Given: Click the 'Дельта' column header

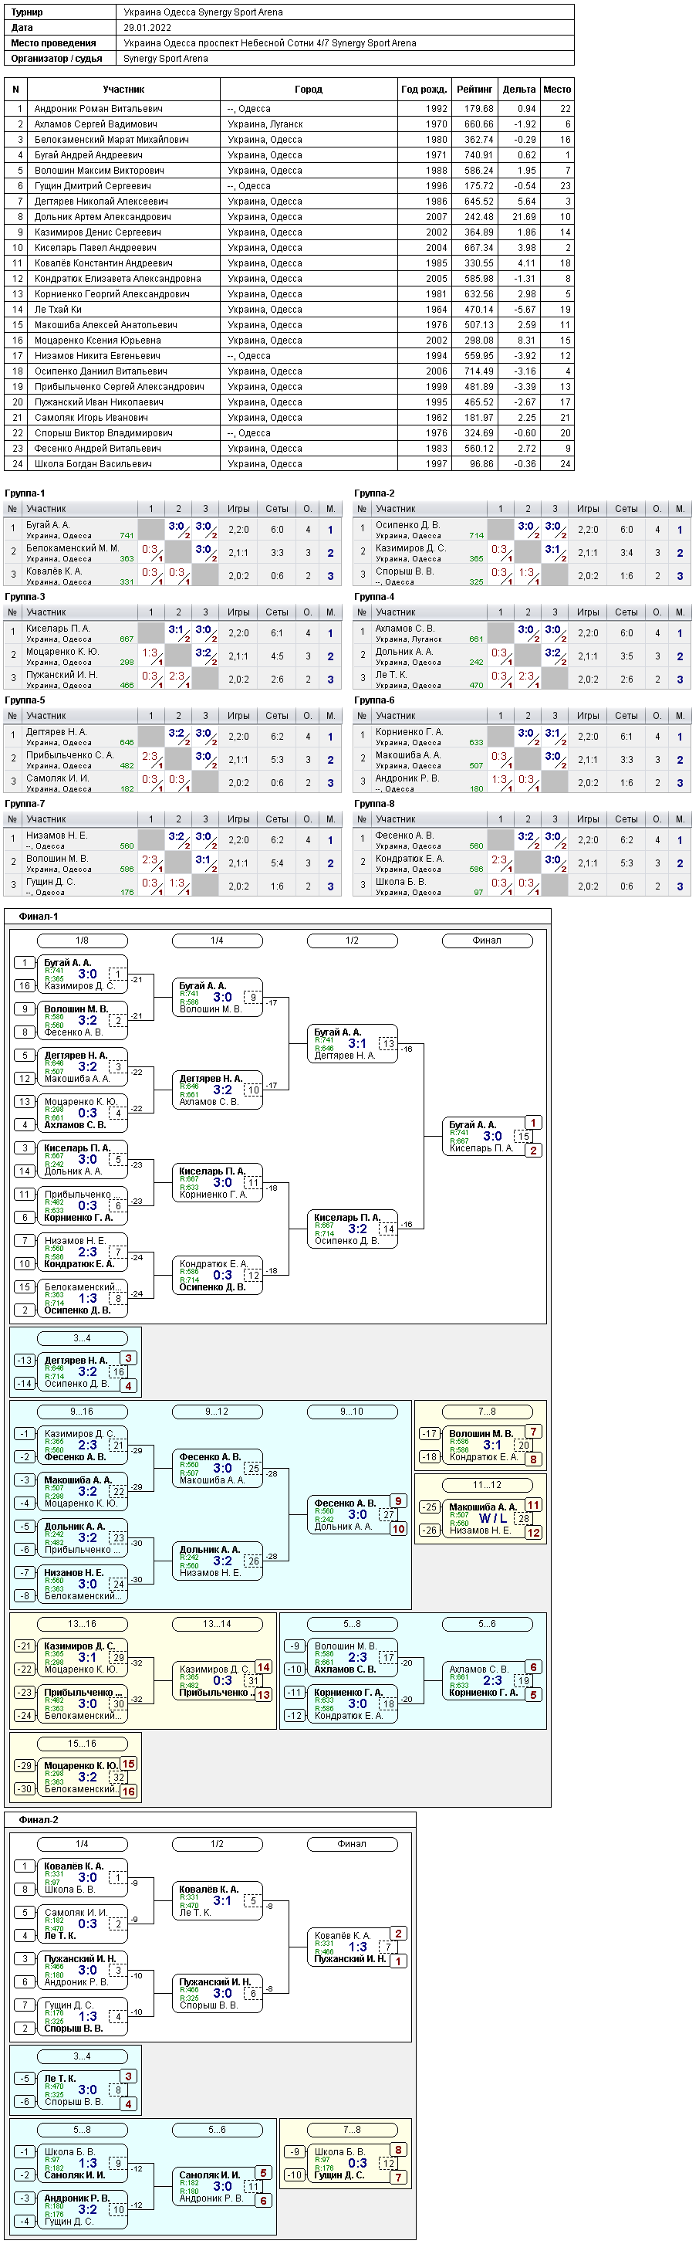Looking at the screenshot, I should (518, 90).
